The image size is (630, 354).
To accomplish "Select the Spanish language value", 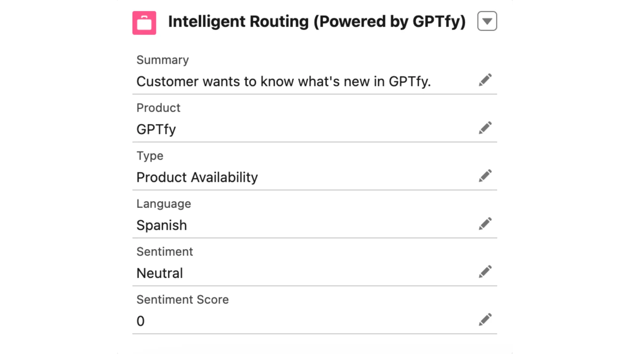I will [161, 225].
